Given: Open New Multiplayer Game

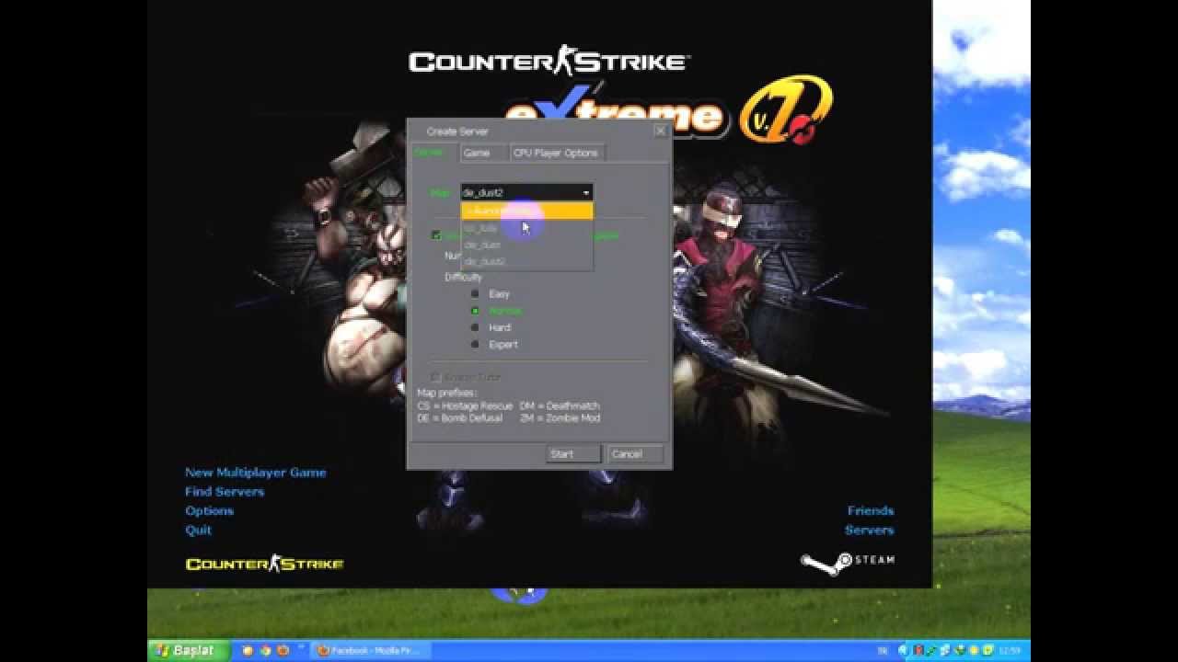Looking at the screenshot, I should [256, 473].
